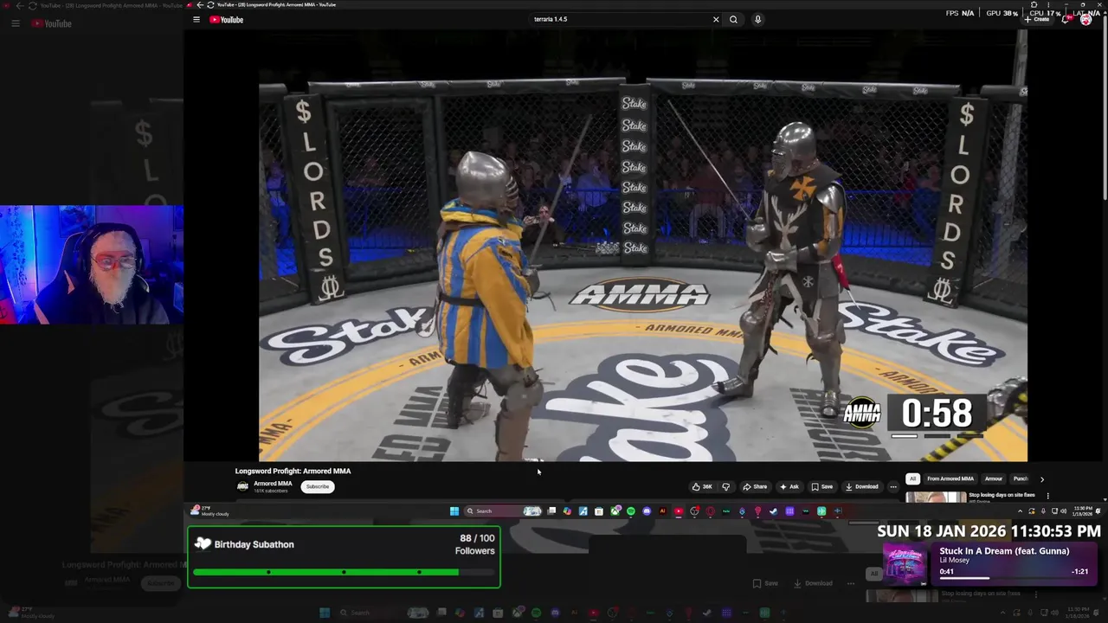Screen dimensions: 1108x623
Task: Open the Armored MMA channel name link
Action: click(x=273, y=484)
